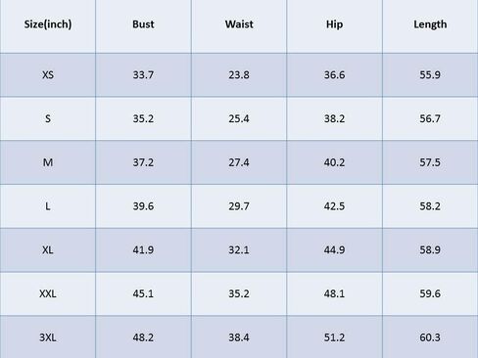Click the Waist header cell
478x358 pixels.
pyautogui.click(x=239, y=24)
